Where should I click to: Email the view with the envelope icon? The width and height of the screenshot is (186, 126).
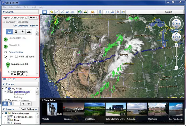click(107, 12)
